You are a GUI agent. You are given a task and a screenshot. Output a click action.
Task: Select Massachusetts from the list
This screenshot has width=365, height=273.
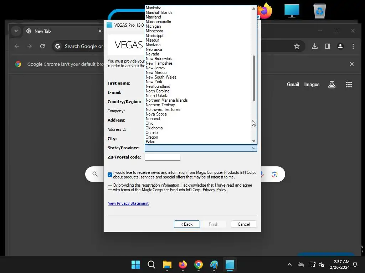(158, 22)
